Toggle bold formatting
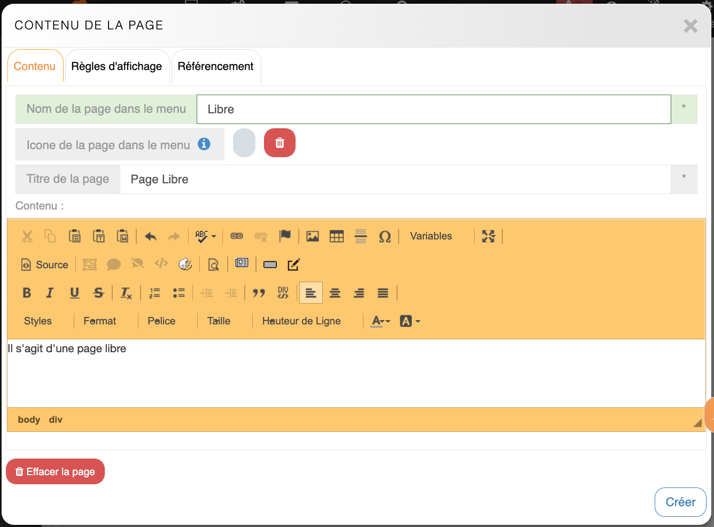This screenshot has width=714, height=527. 27,293
